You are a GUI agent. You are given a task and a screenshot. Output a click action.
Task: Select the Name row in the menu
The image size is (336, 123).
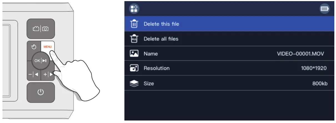229,53
